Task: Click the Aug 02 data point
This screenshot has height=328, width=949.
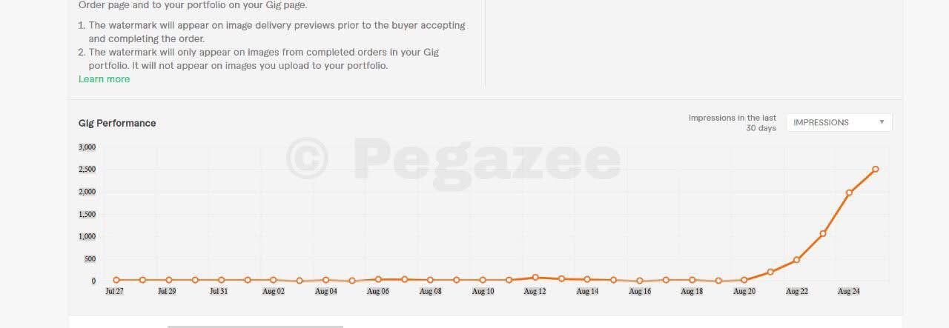Action: [x=273, y=280]
